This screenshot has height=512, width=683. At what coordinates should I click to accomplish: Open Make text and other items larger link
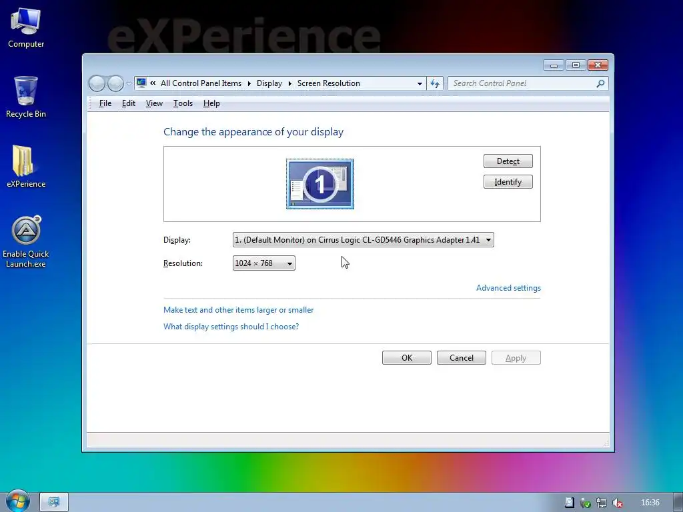(238, 310)
